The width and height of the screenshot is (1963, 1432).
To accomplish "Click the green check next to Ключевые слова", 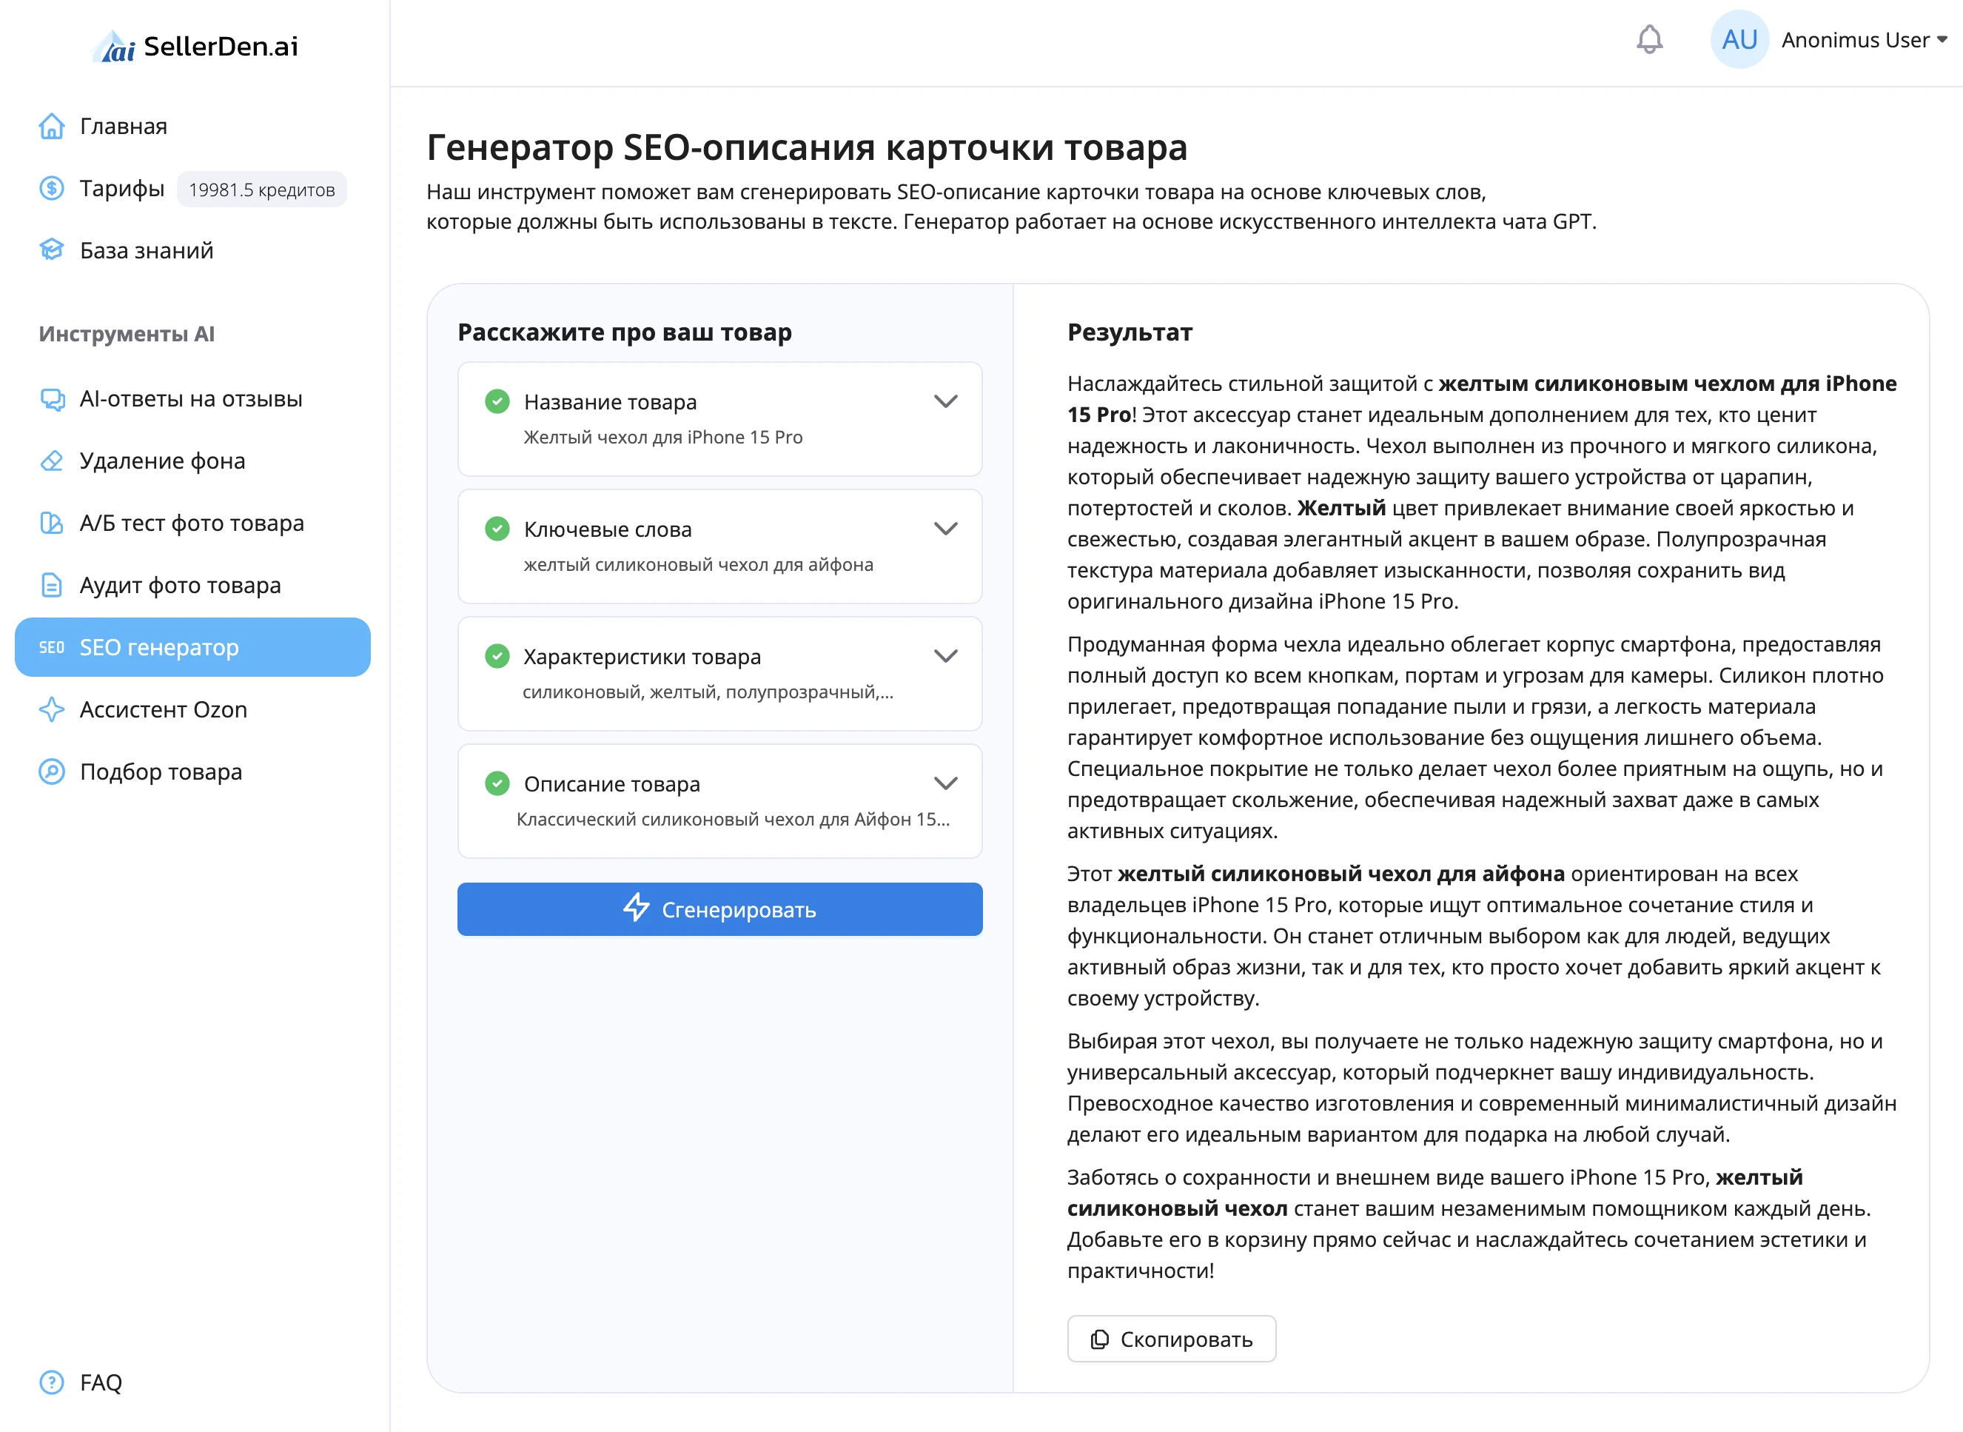I will tap(497, 529).
